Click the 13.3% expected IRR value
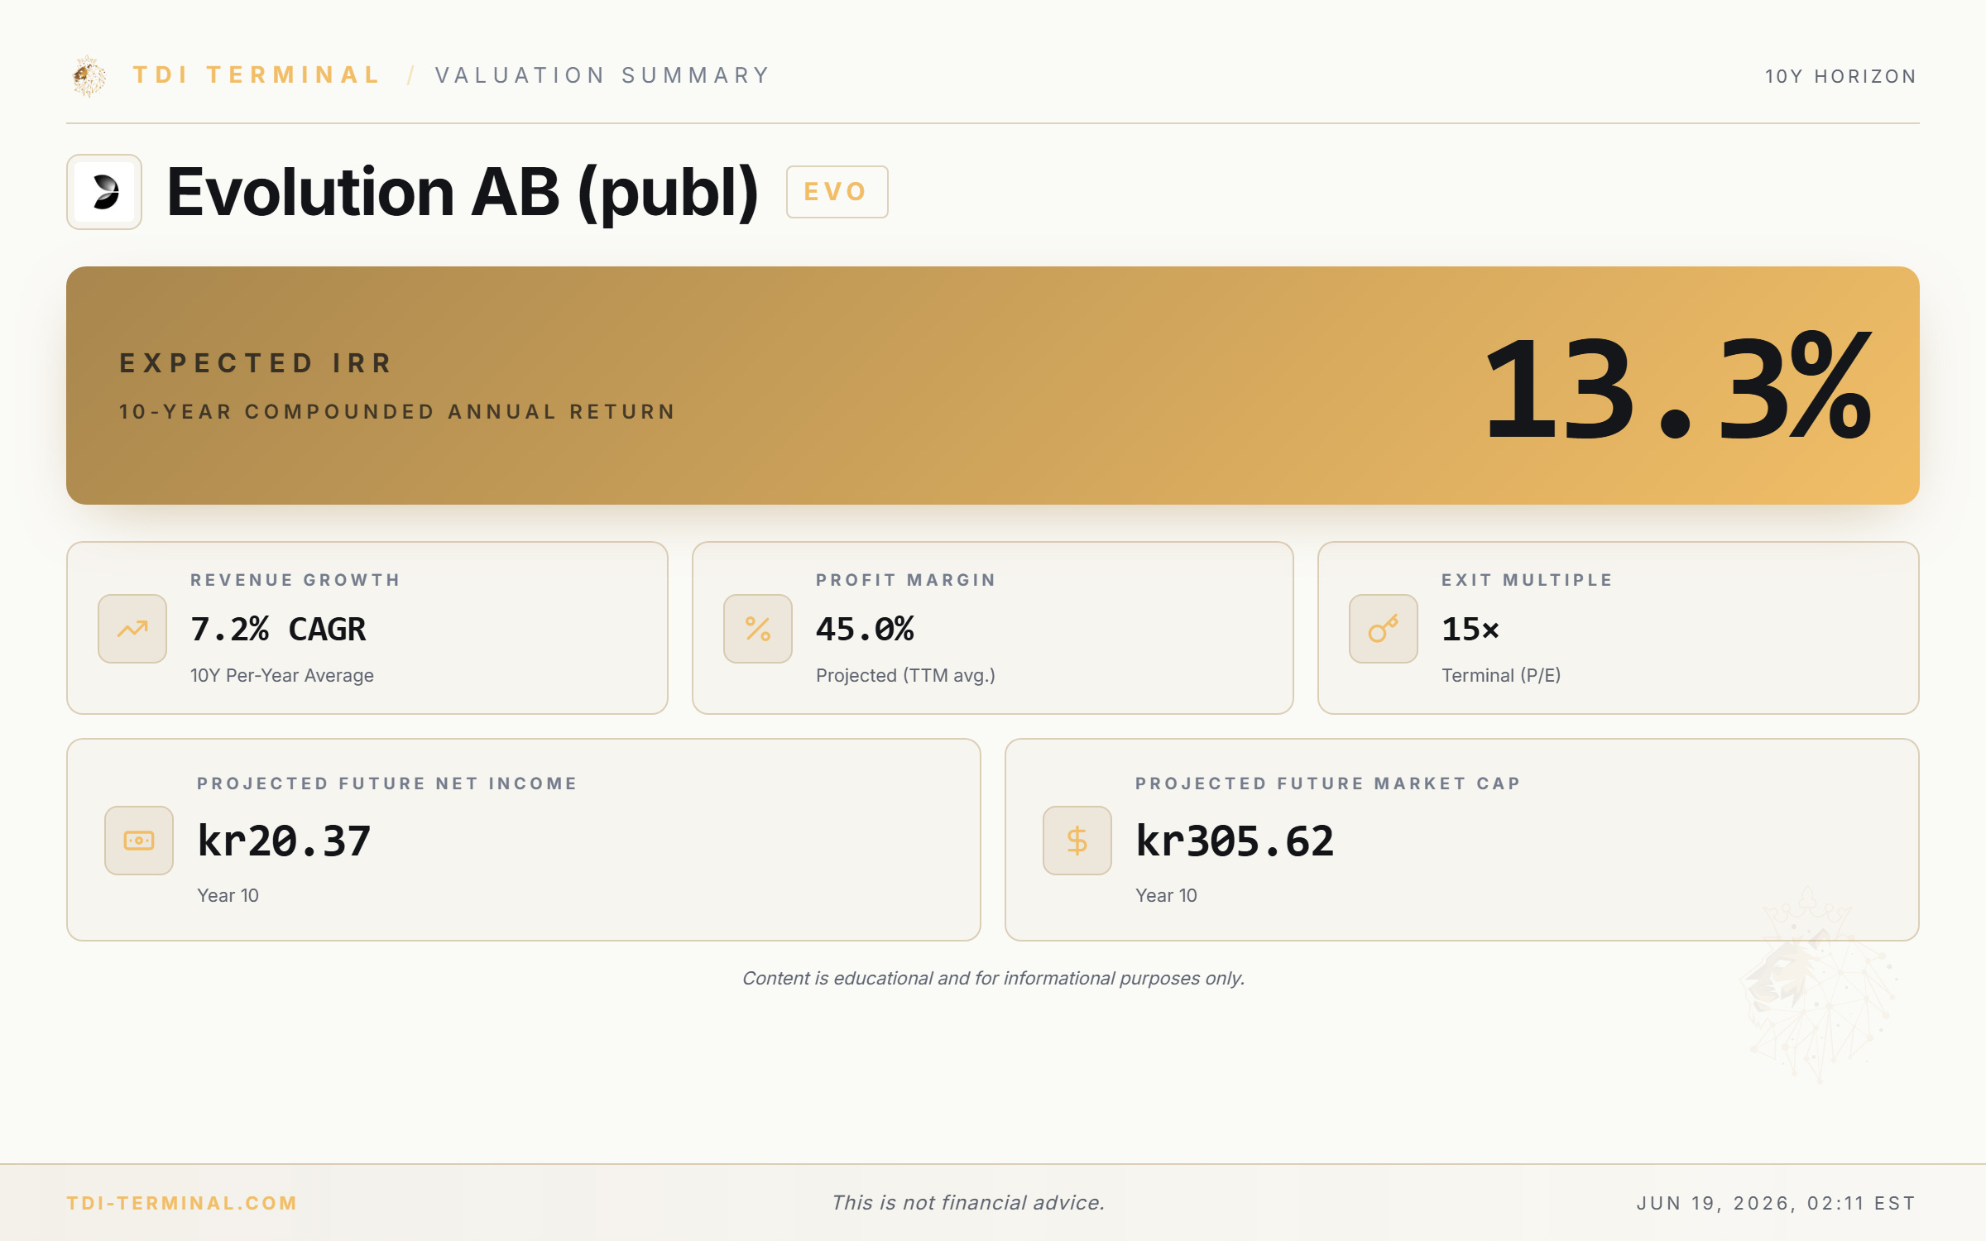Viewport: 1986px width, 1241px height. (x=1677, y=386)
